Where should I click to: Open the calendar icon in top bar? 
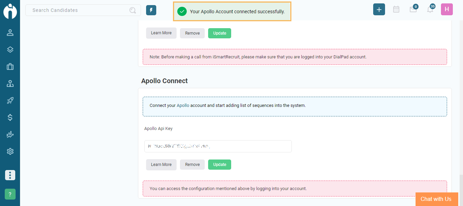396,10
